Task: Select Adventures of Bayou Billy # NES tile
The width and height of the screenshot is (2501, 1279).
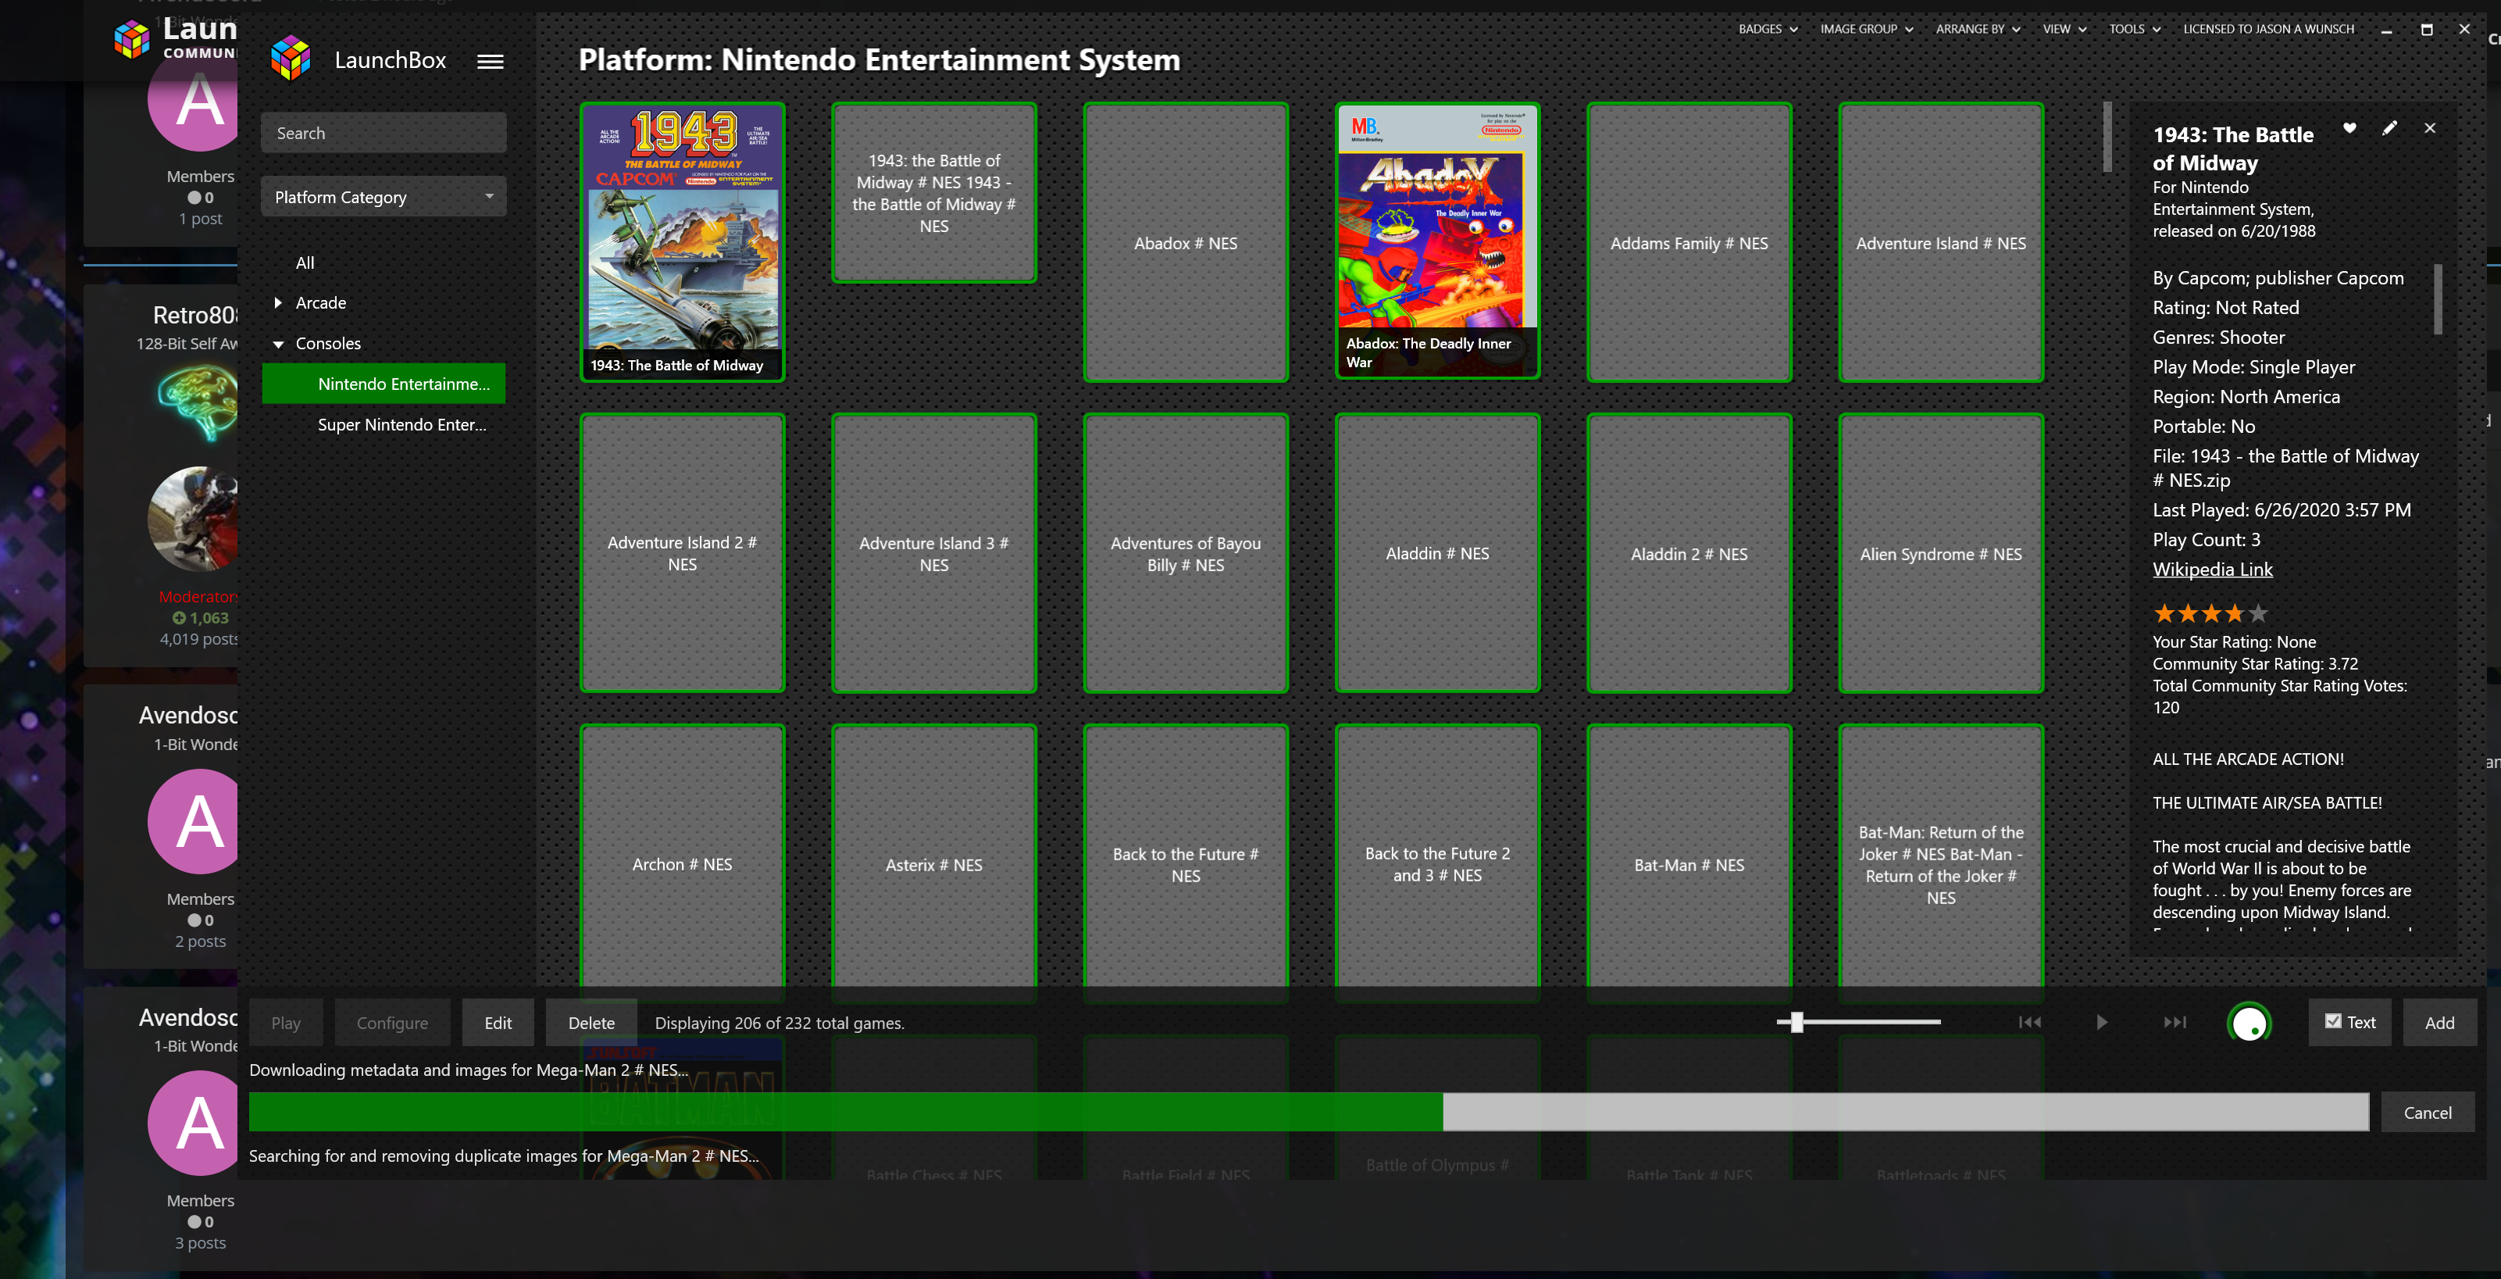Action: 1186,552
